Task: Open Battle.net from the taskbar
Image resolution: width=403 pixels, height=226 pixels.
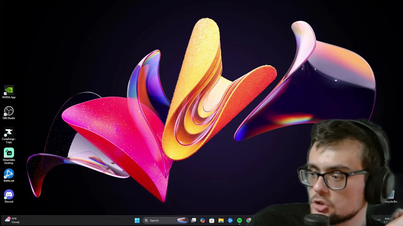Action: tap(230, 220)
